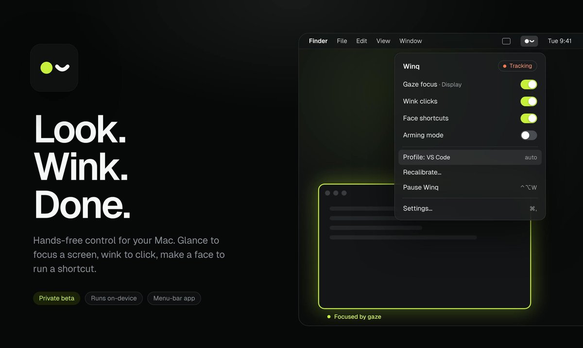The image size is (583, 348).
Task: Click the large Winq app logo
Action: (x=54, y=68)
